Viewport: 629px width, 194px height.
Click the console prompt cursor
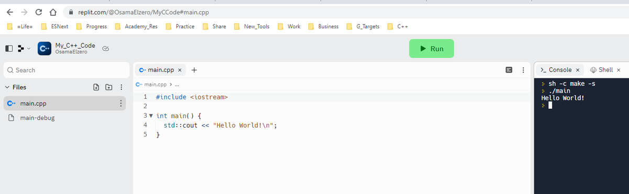tap(551, 106)
